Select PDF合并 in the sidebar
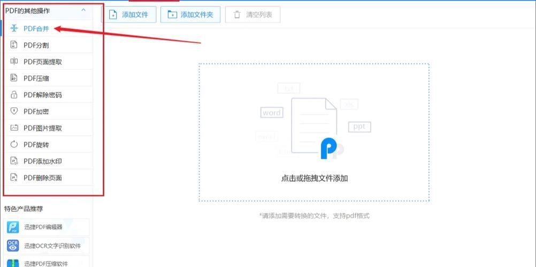The height and width of the screenshot is (267, 536). pyautogui.click(x=48, y=29)
